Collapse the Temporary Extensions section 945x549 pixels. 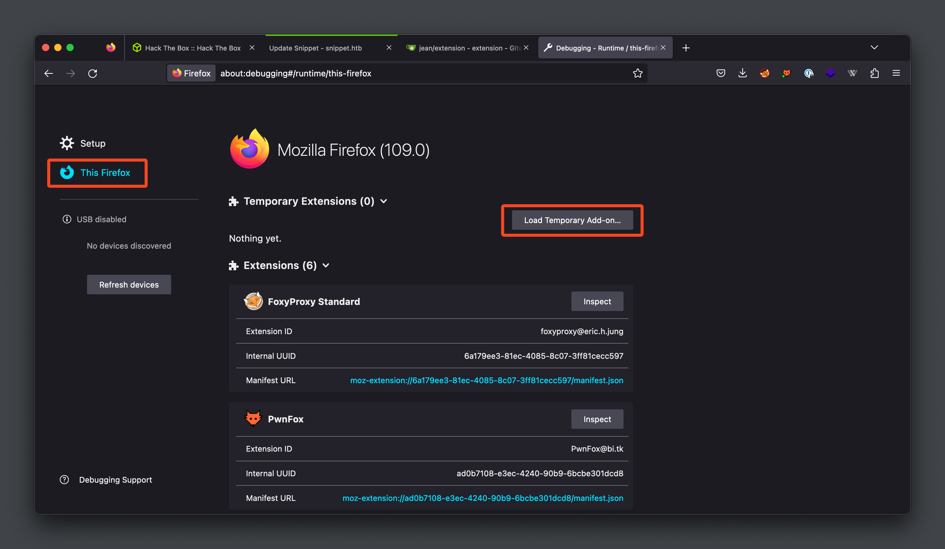pos(384,201)
